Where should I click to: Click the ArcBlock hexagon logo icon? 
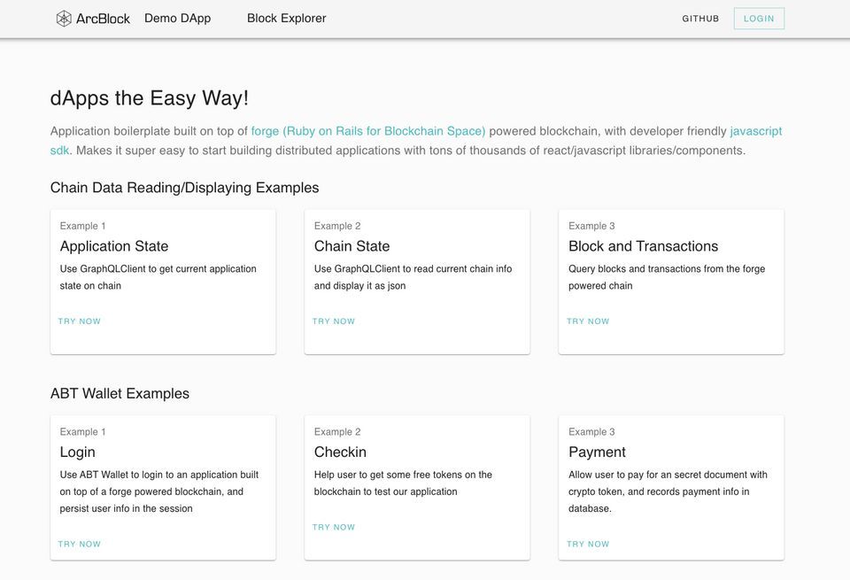64,19
